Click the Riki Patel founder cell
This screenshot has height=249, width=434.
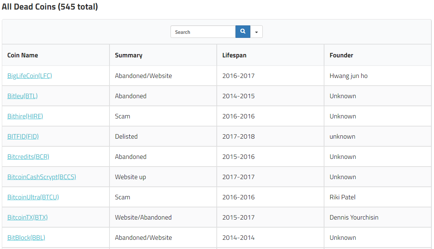(342, 197)
